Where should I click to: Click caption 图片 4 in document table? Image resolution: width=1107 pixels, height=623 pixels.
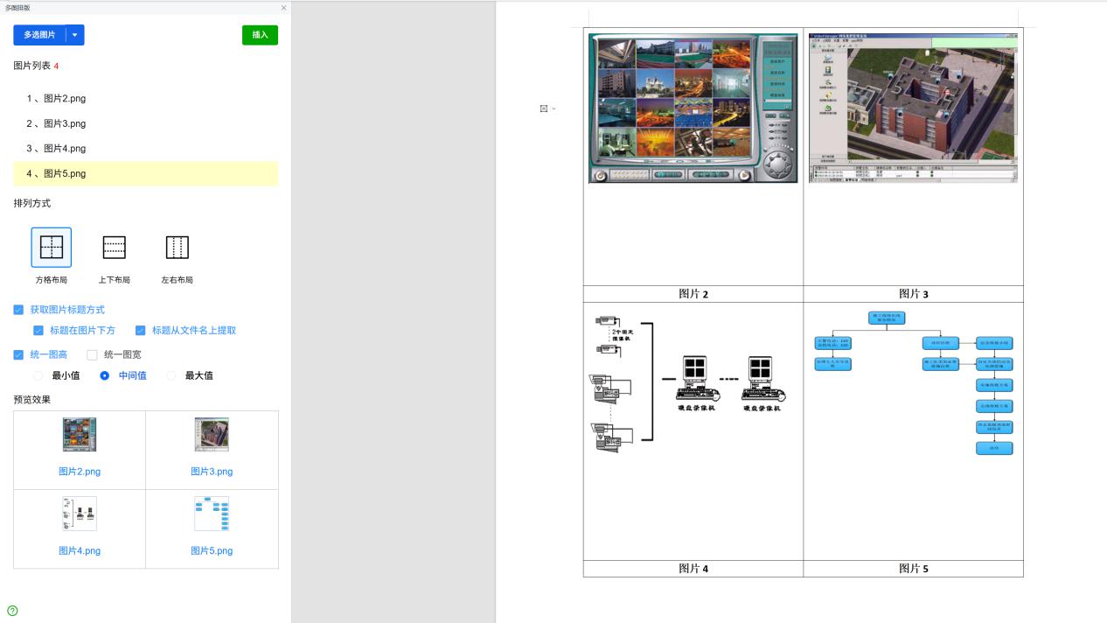pos(693,569)
